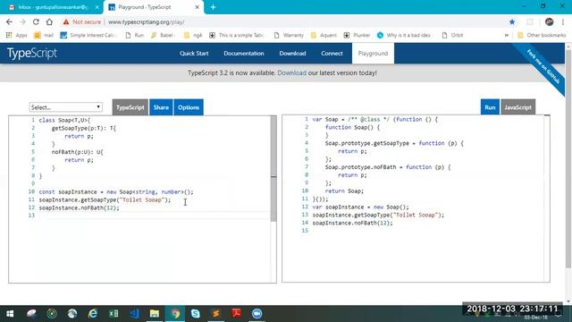Open the Aquent bookmark folder

coord(324,35)
